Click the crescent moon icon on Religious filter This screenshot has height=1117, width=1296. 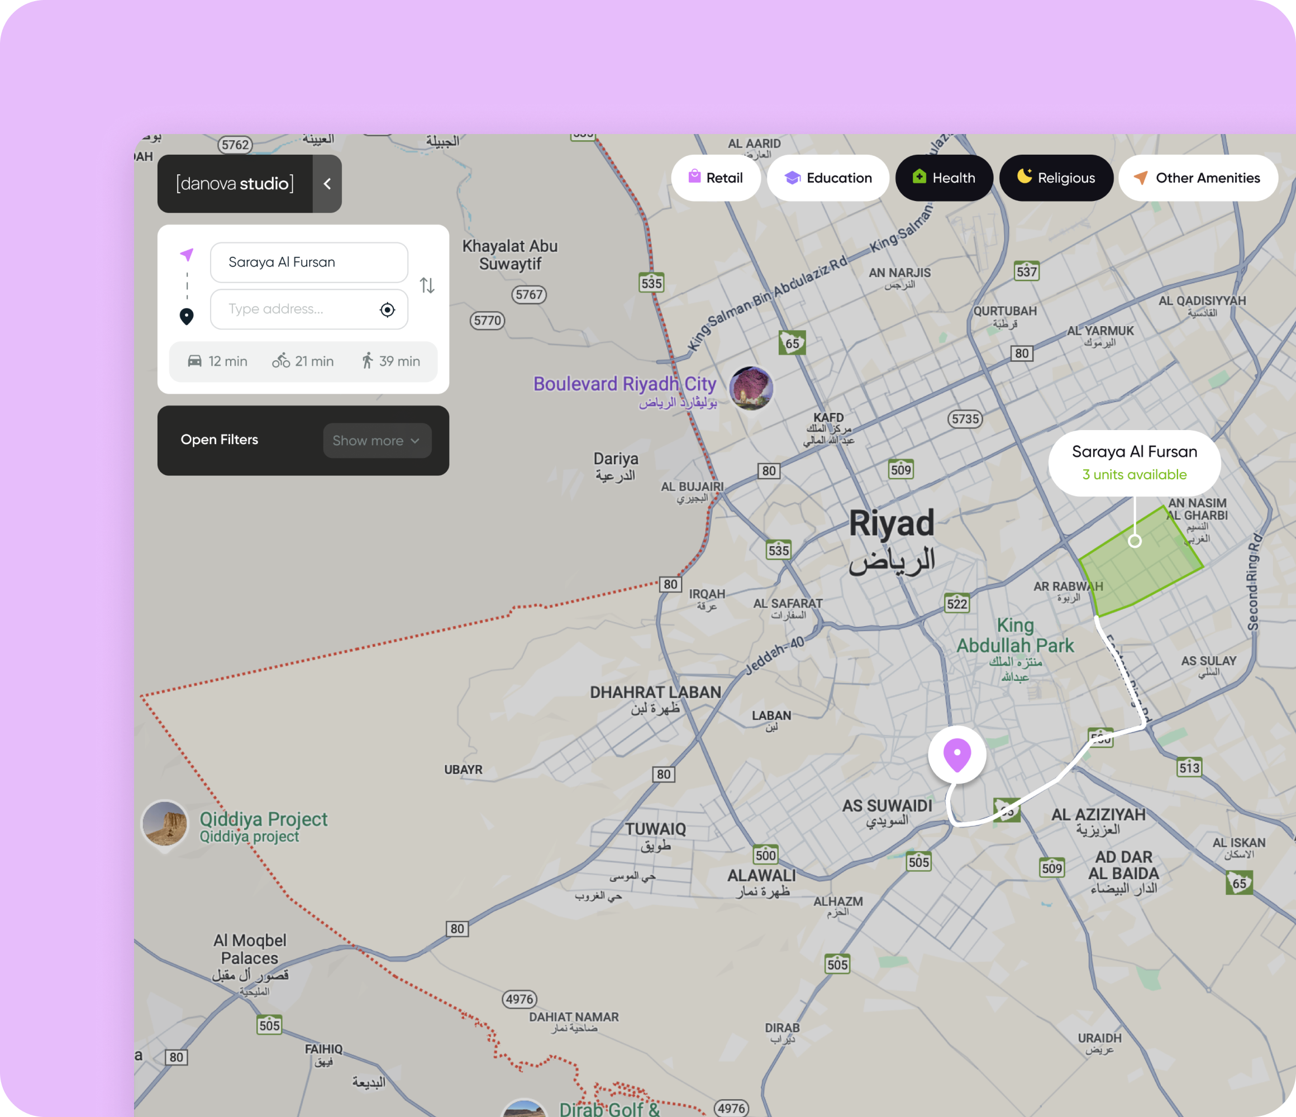tap(1023, 178)
